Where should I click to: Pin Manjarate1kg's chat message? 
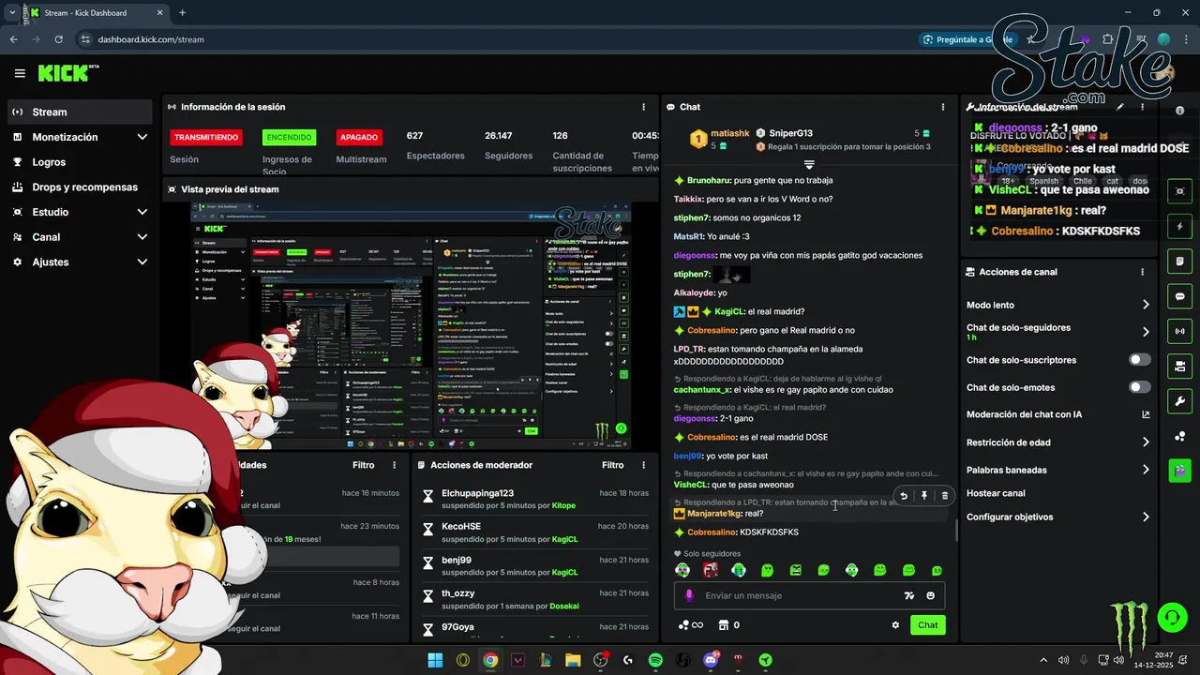tap(924, 496)
